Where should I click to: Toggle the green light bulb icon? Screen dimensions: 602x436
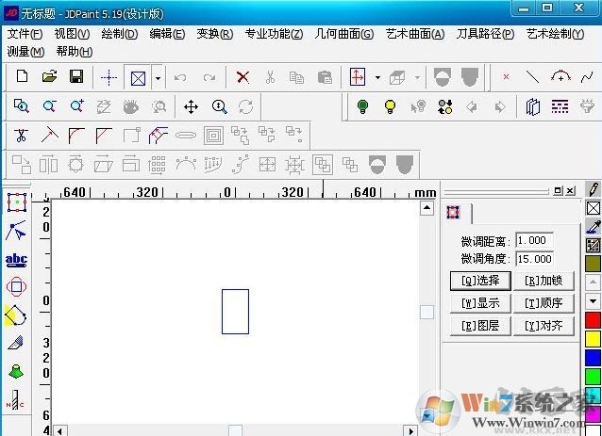[362, 106]
